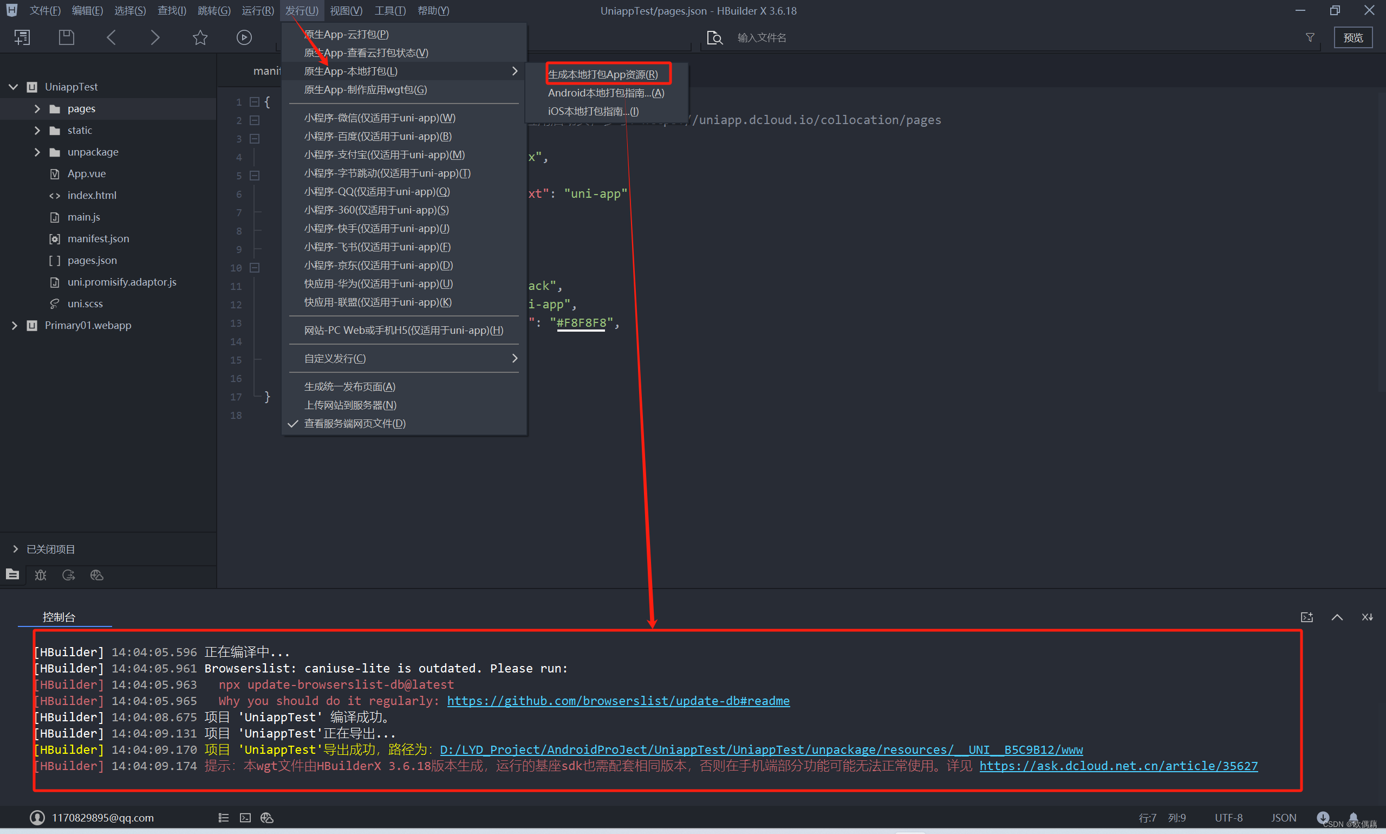Click the file search magnifier icon
1386x834 pixels.
tap(714, 37)
